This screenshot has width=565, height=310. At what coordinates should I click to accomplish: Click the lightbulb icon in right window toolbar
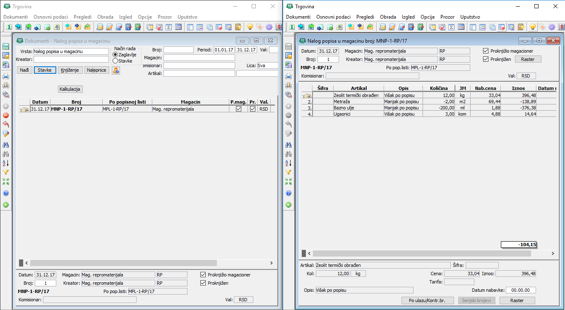point(533,27)
